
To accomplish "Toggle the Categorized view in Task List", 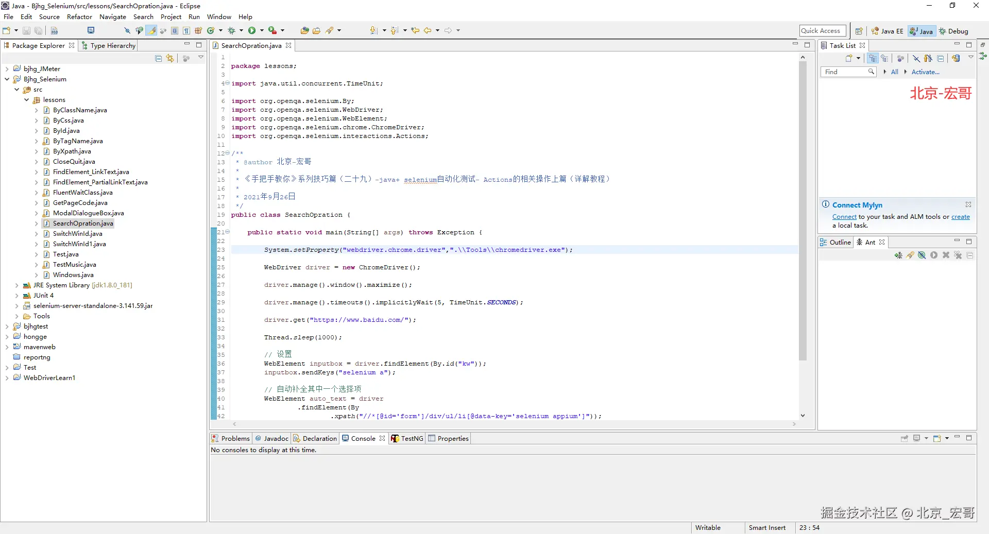I will pos(873,58).
